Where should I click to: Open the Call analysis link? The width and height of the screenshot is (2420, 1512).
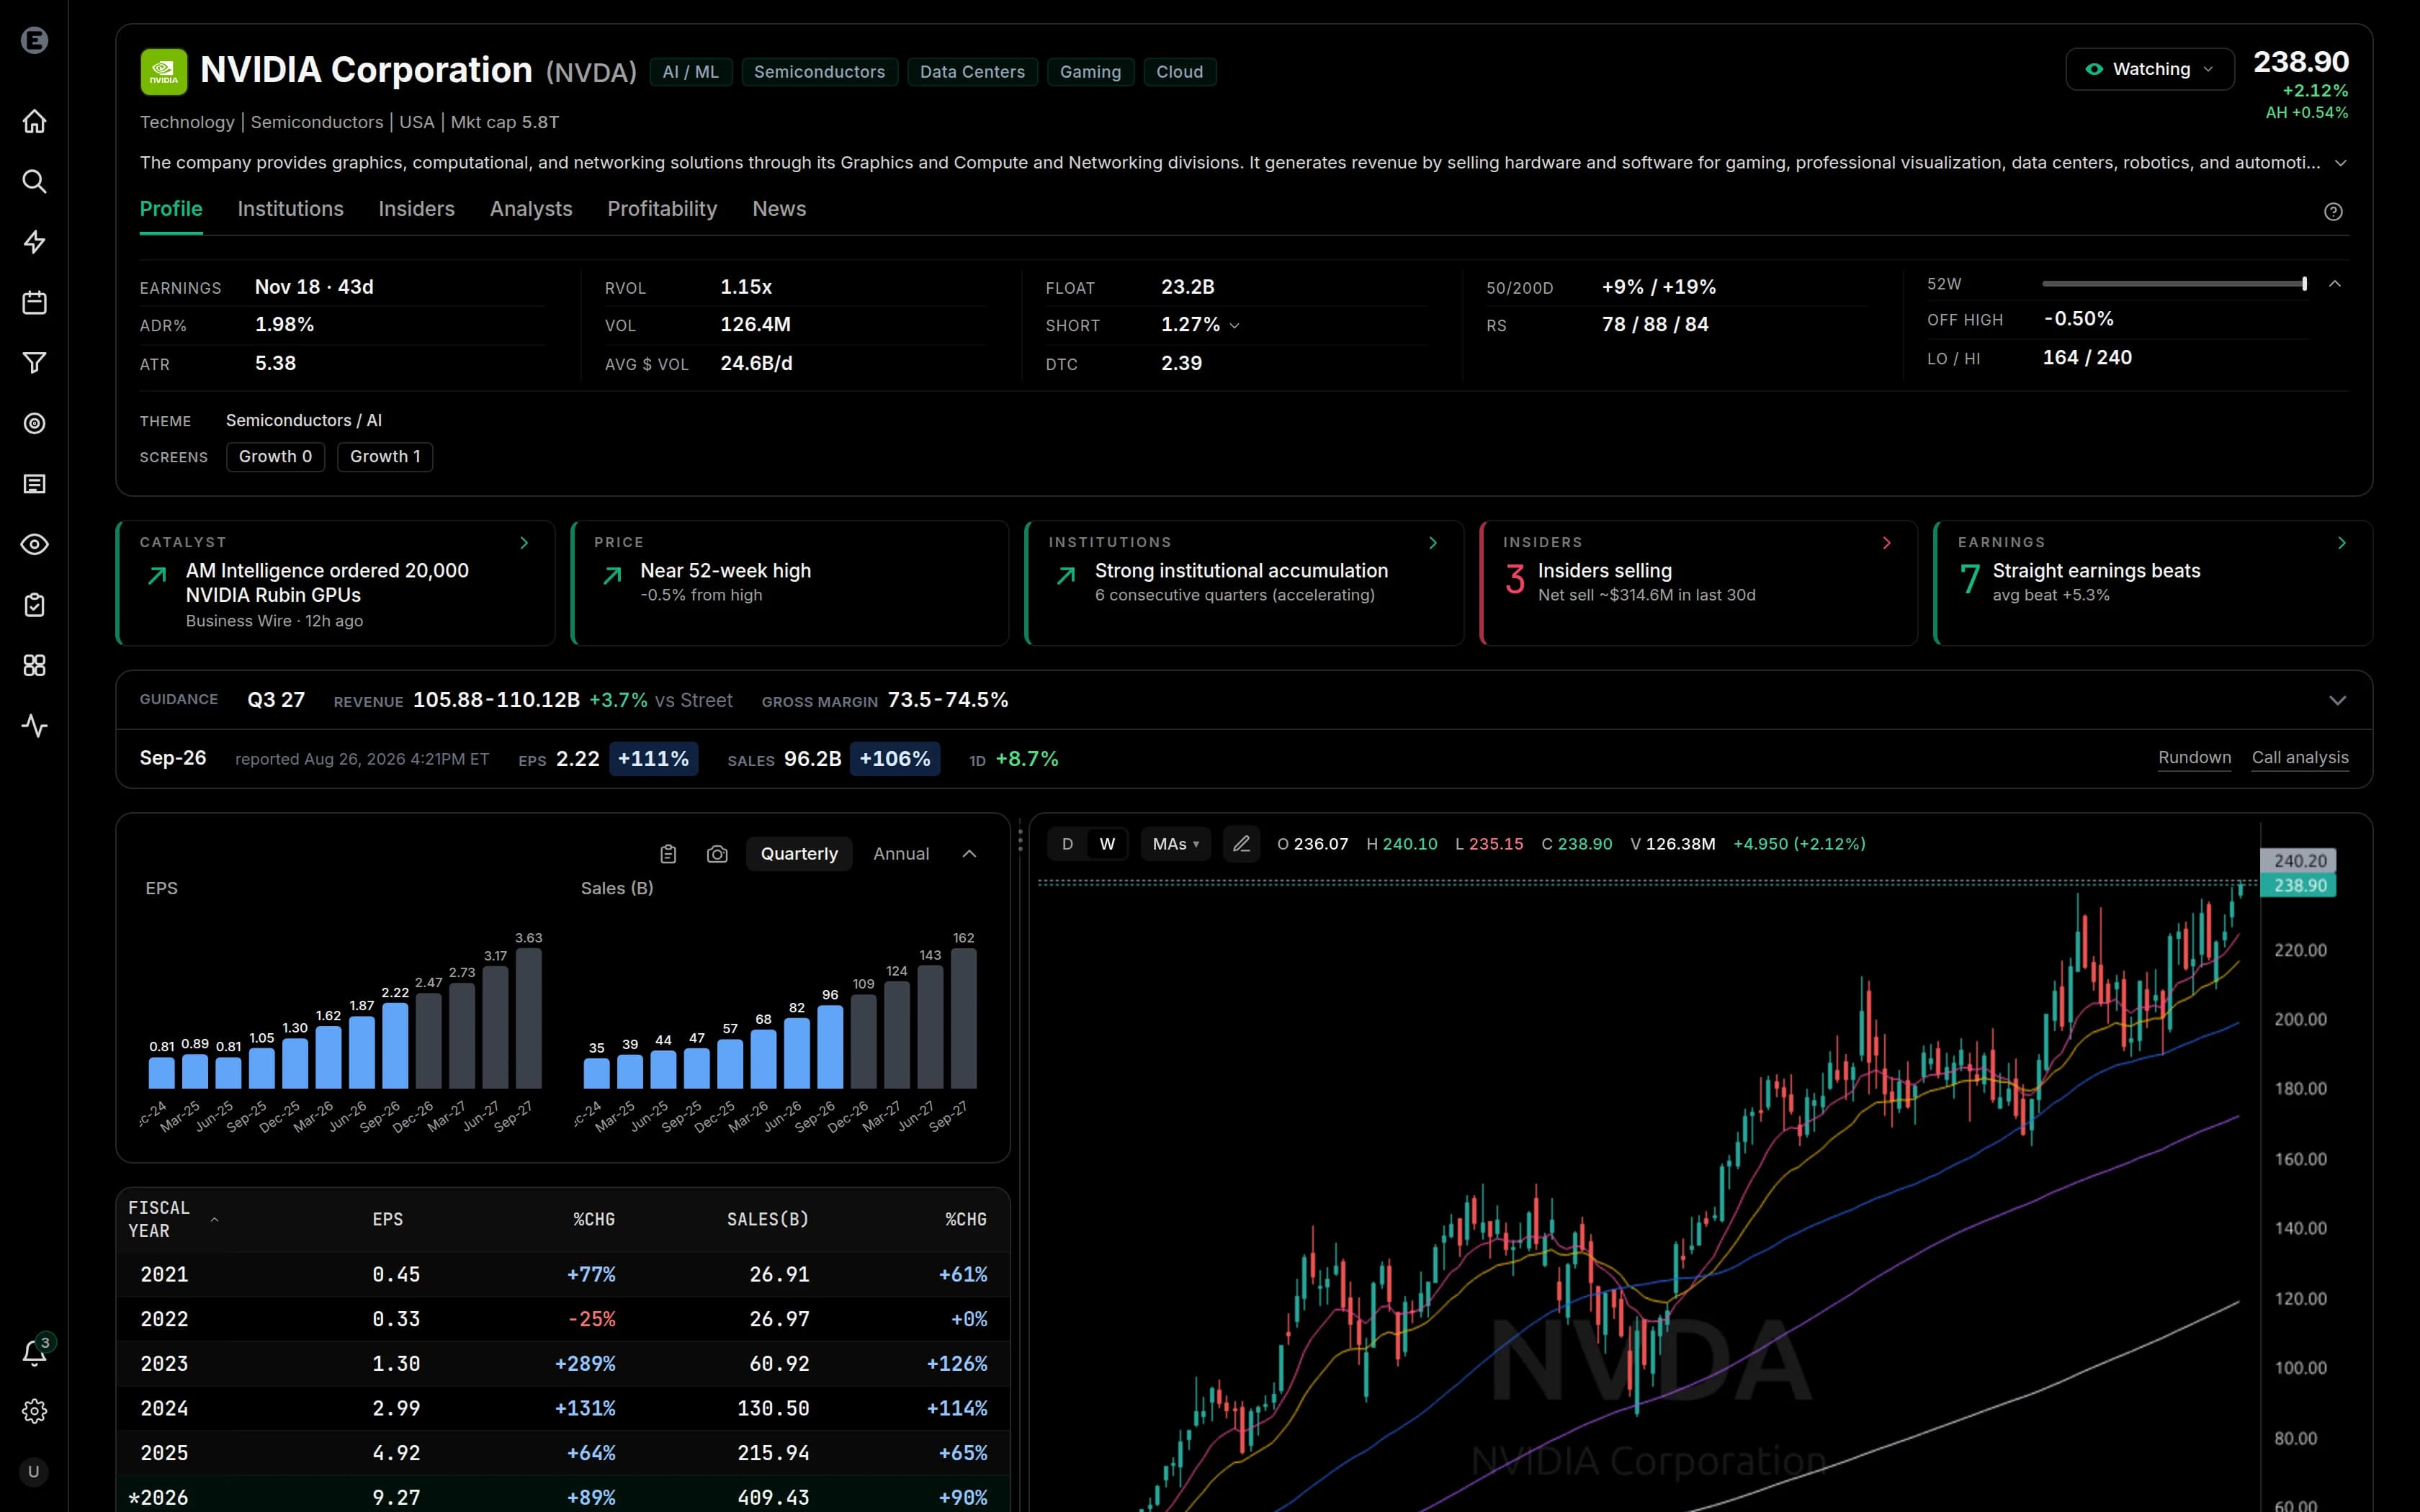click(x=2300, y=758)
